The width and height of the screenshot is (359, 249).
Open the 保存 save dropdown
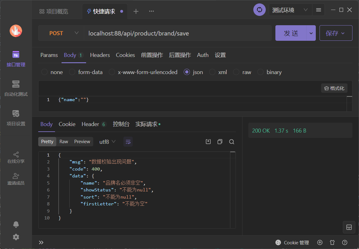pyautogui.click(x=336, y=33)
